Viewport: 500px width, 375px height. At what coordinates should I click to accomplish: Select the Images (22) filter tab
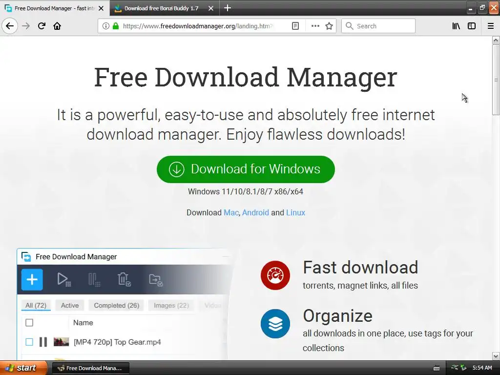(x=171, y=306)
